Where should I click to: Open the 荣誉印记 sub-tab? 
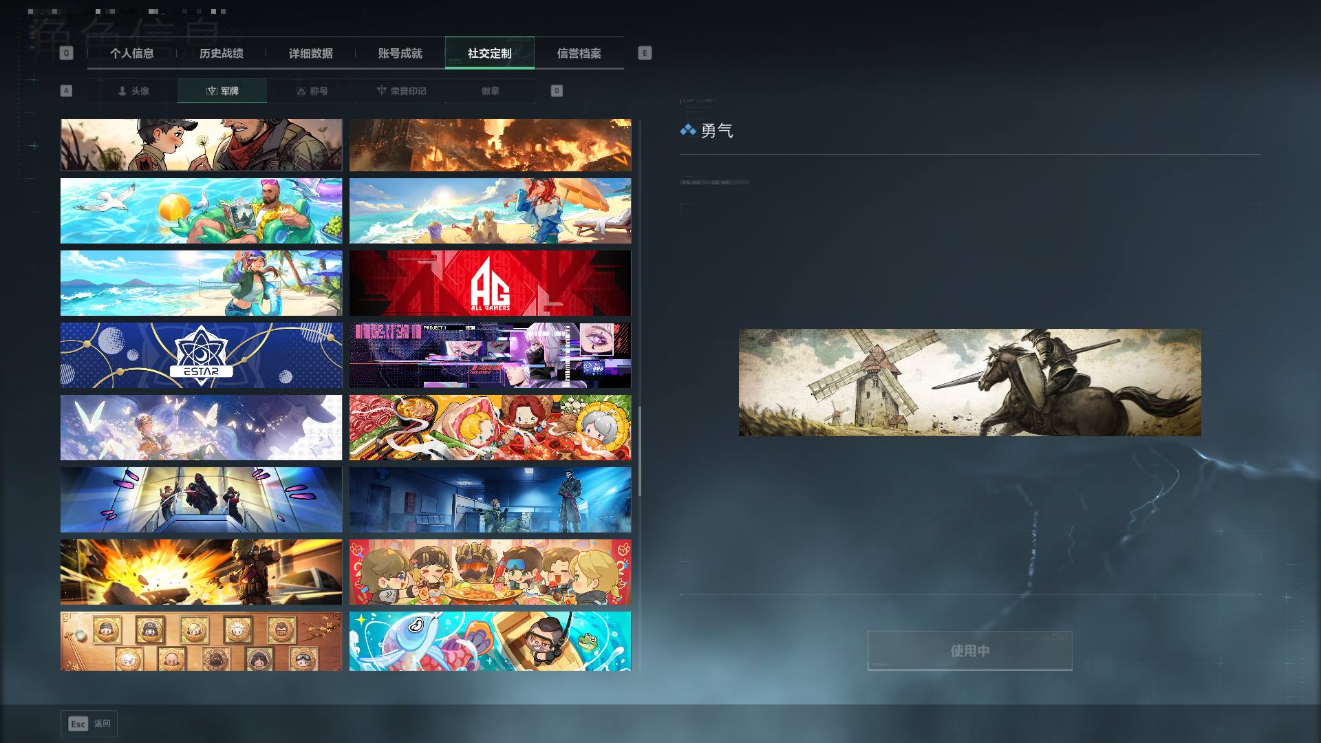coord(401,91)
